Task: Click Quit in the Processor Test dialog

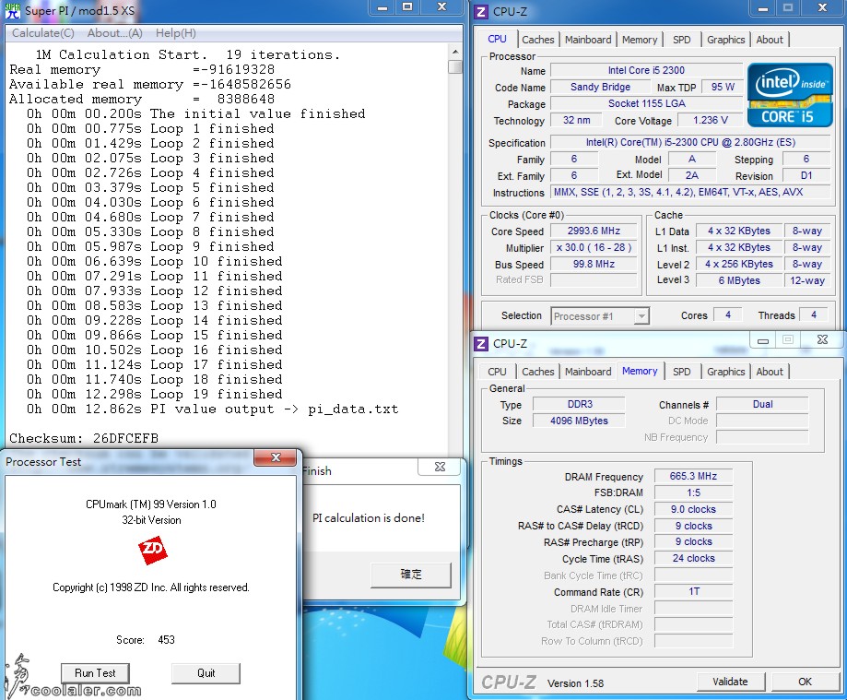Action: point(206,673)
